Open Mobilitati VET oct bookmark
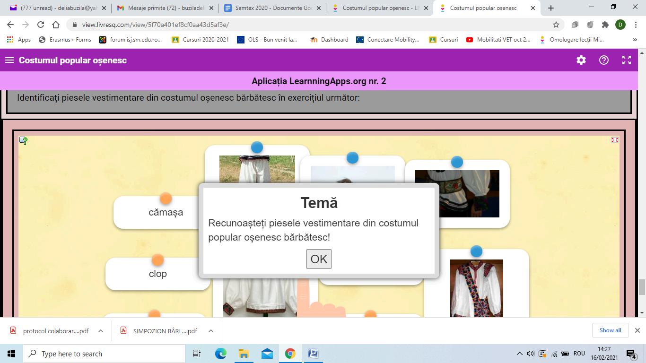Viewport: 646px width, 363px height. [498, 40]
